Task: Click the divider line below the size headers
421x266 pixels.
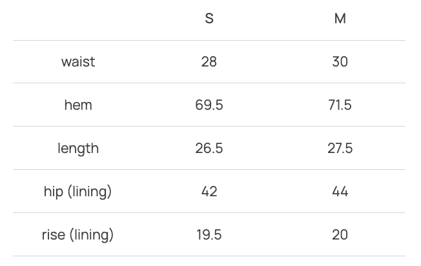Action: [209, 40]
